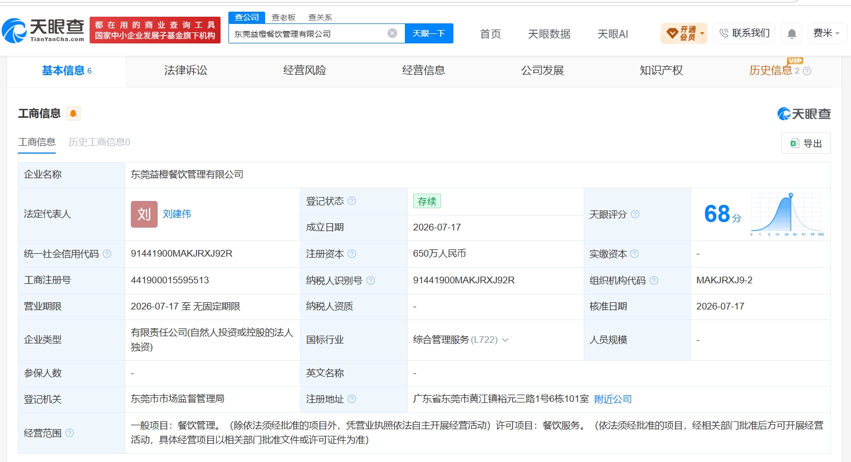This screenshot has height=462, width=851.
Task: Switch to 法律诉讼 tab
Action: click(185, 70)
